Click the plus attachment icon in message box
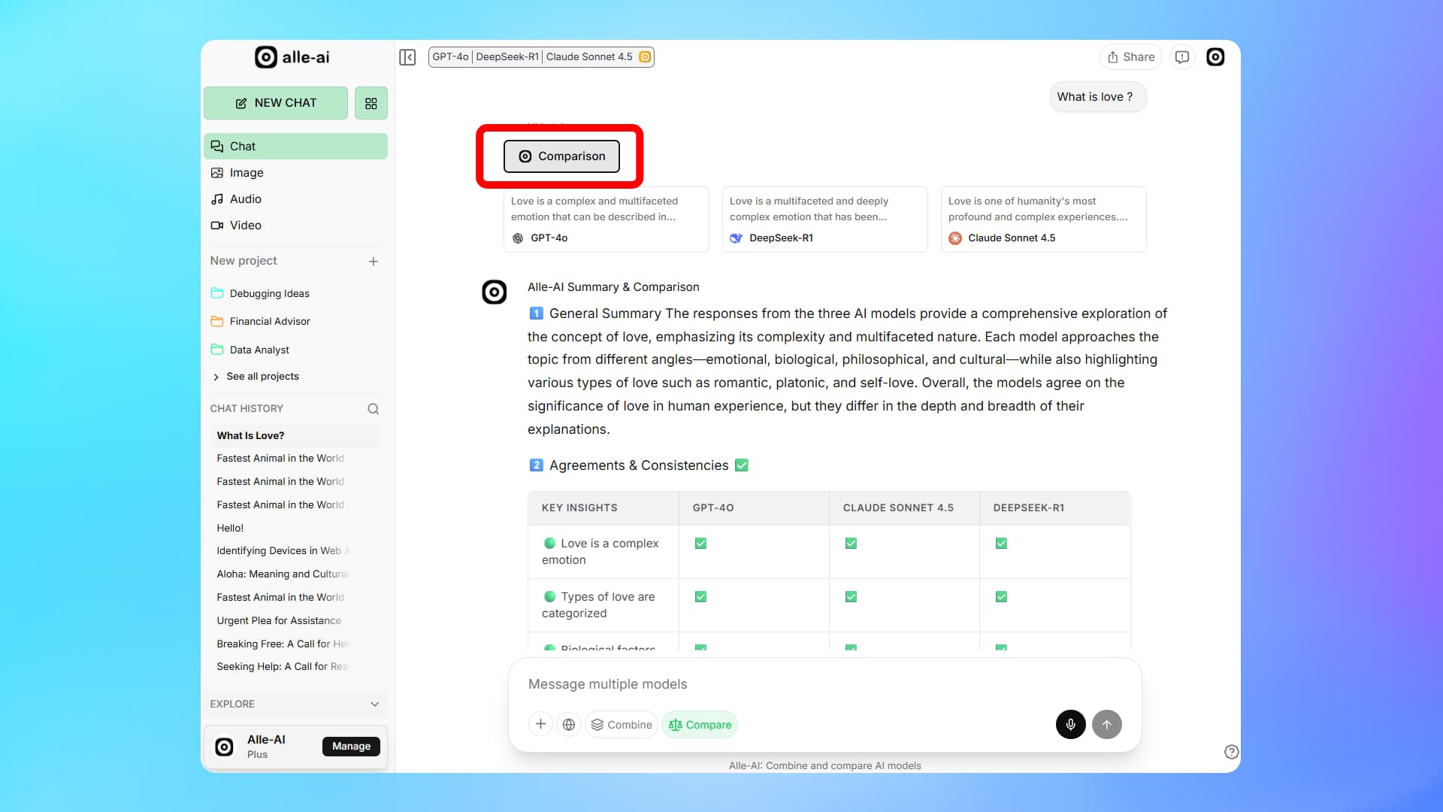 point(540,725)
